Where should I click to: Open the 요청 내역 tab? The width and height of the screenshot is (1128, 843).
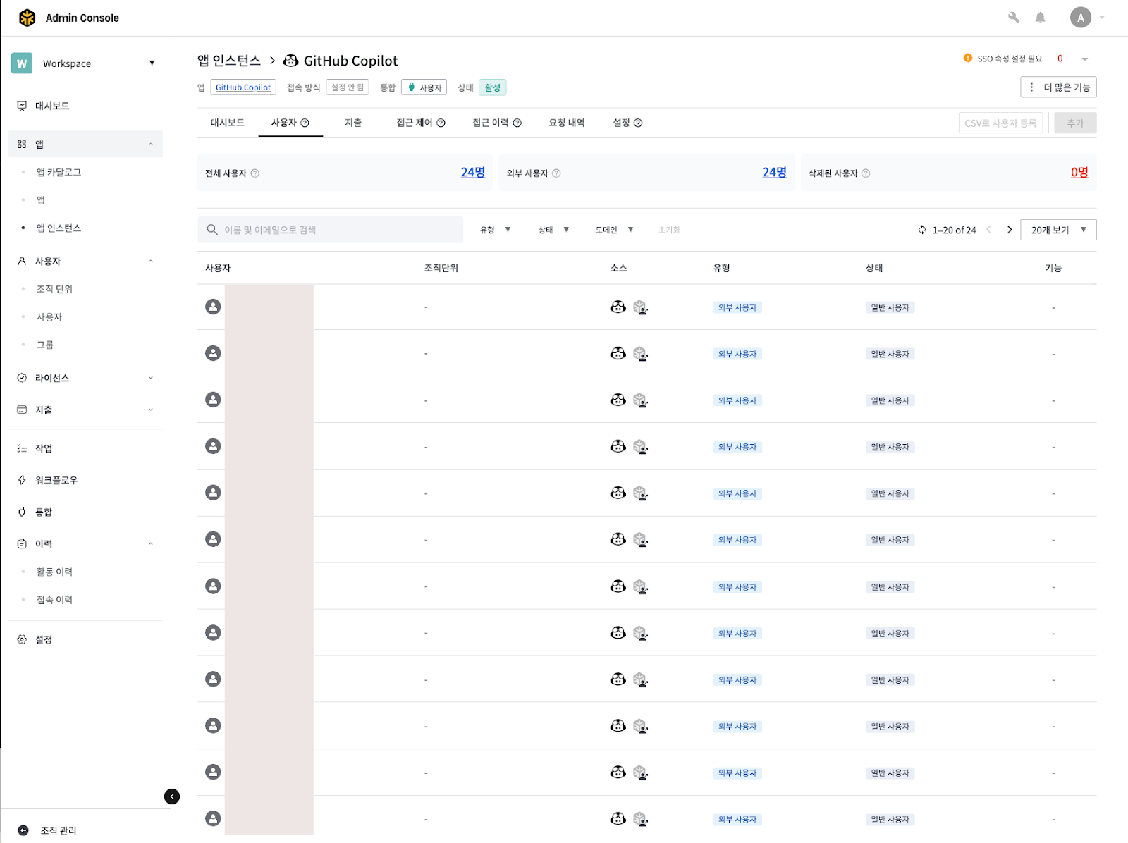pyautogui.click(x=566, y=123)
